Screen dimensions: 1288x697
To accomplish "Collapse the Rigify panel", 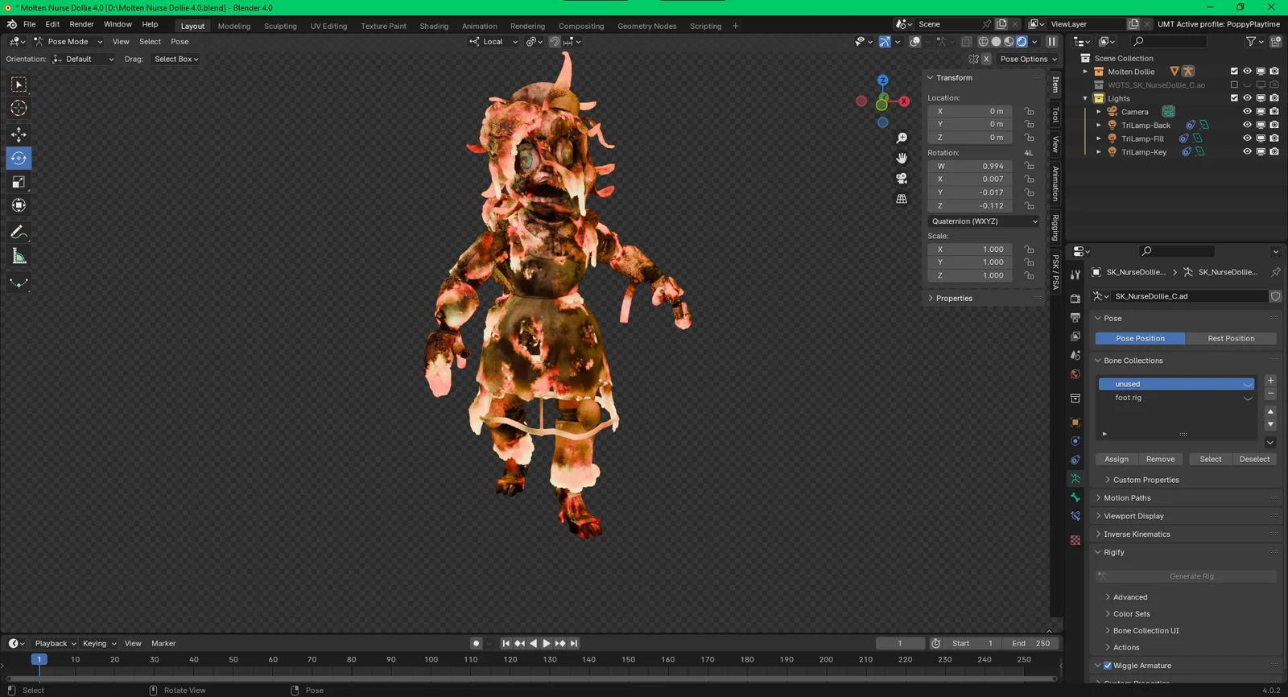I will 1113,552.
